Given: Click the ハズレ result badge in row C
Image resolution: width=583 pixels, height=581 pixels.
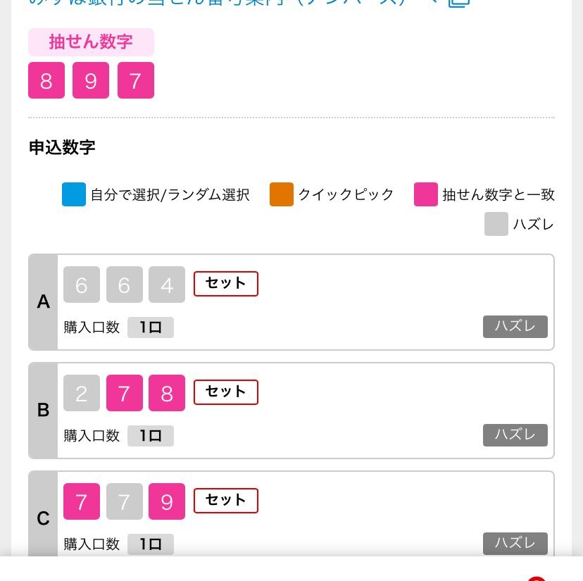Looking at the screenshot, I should pos(515,544).
